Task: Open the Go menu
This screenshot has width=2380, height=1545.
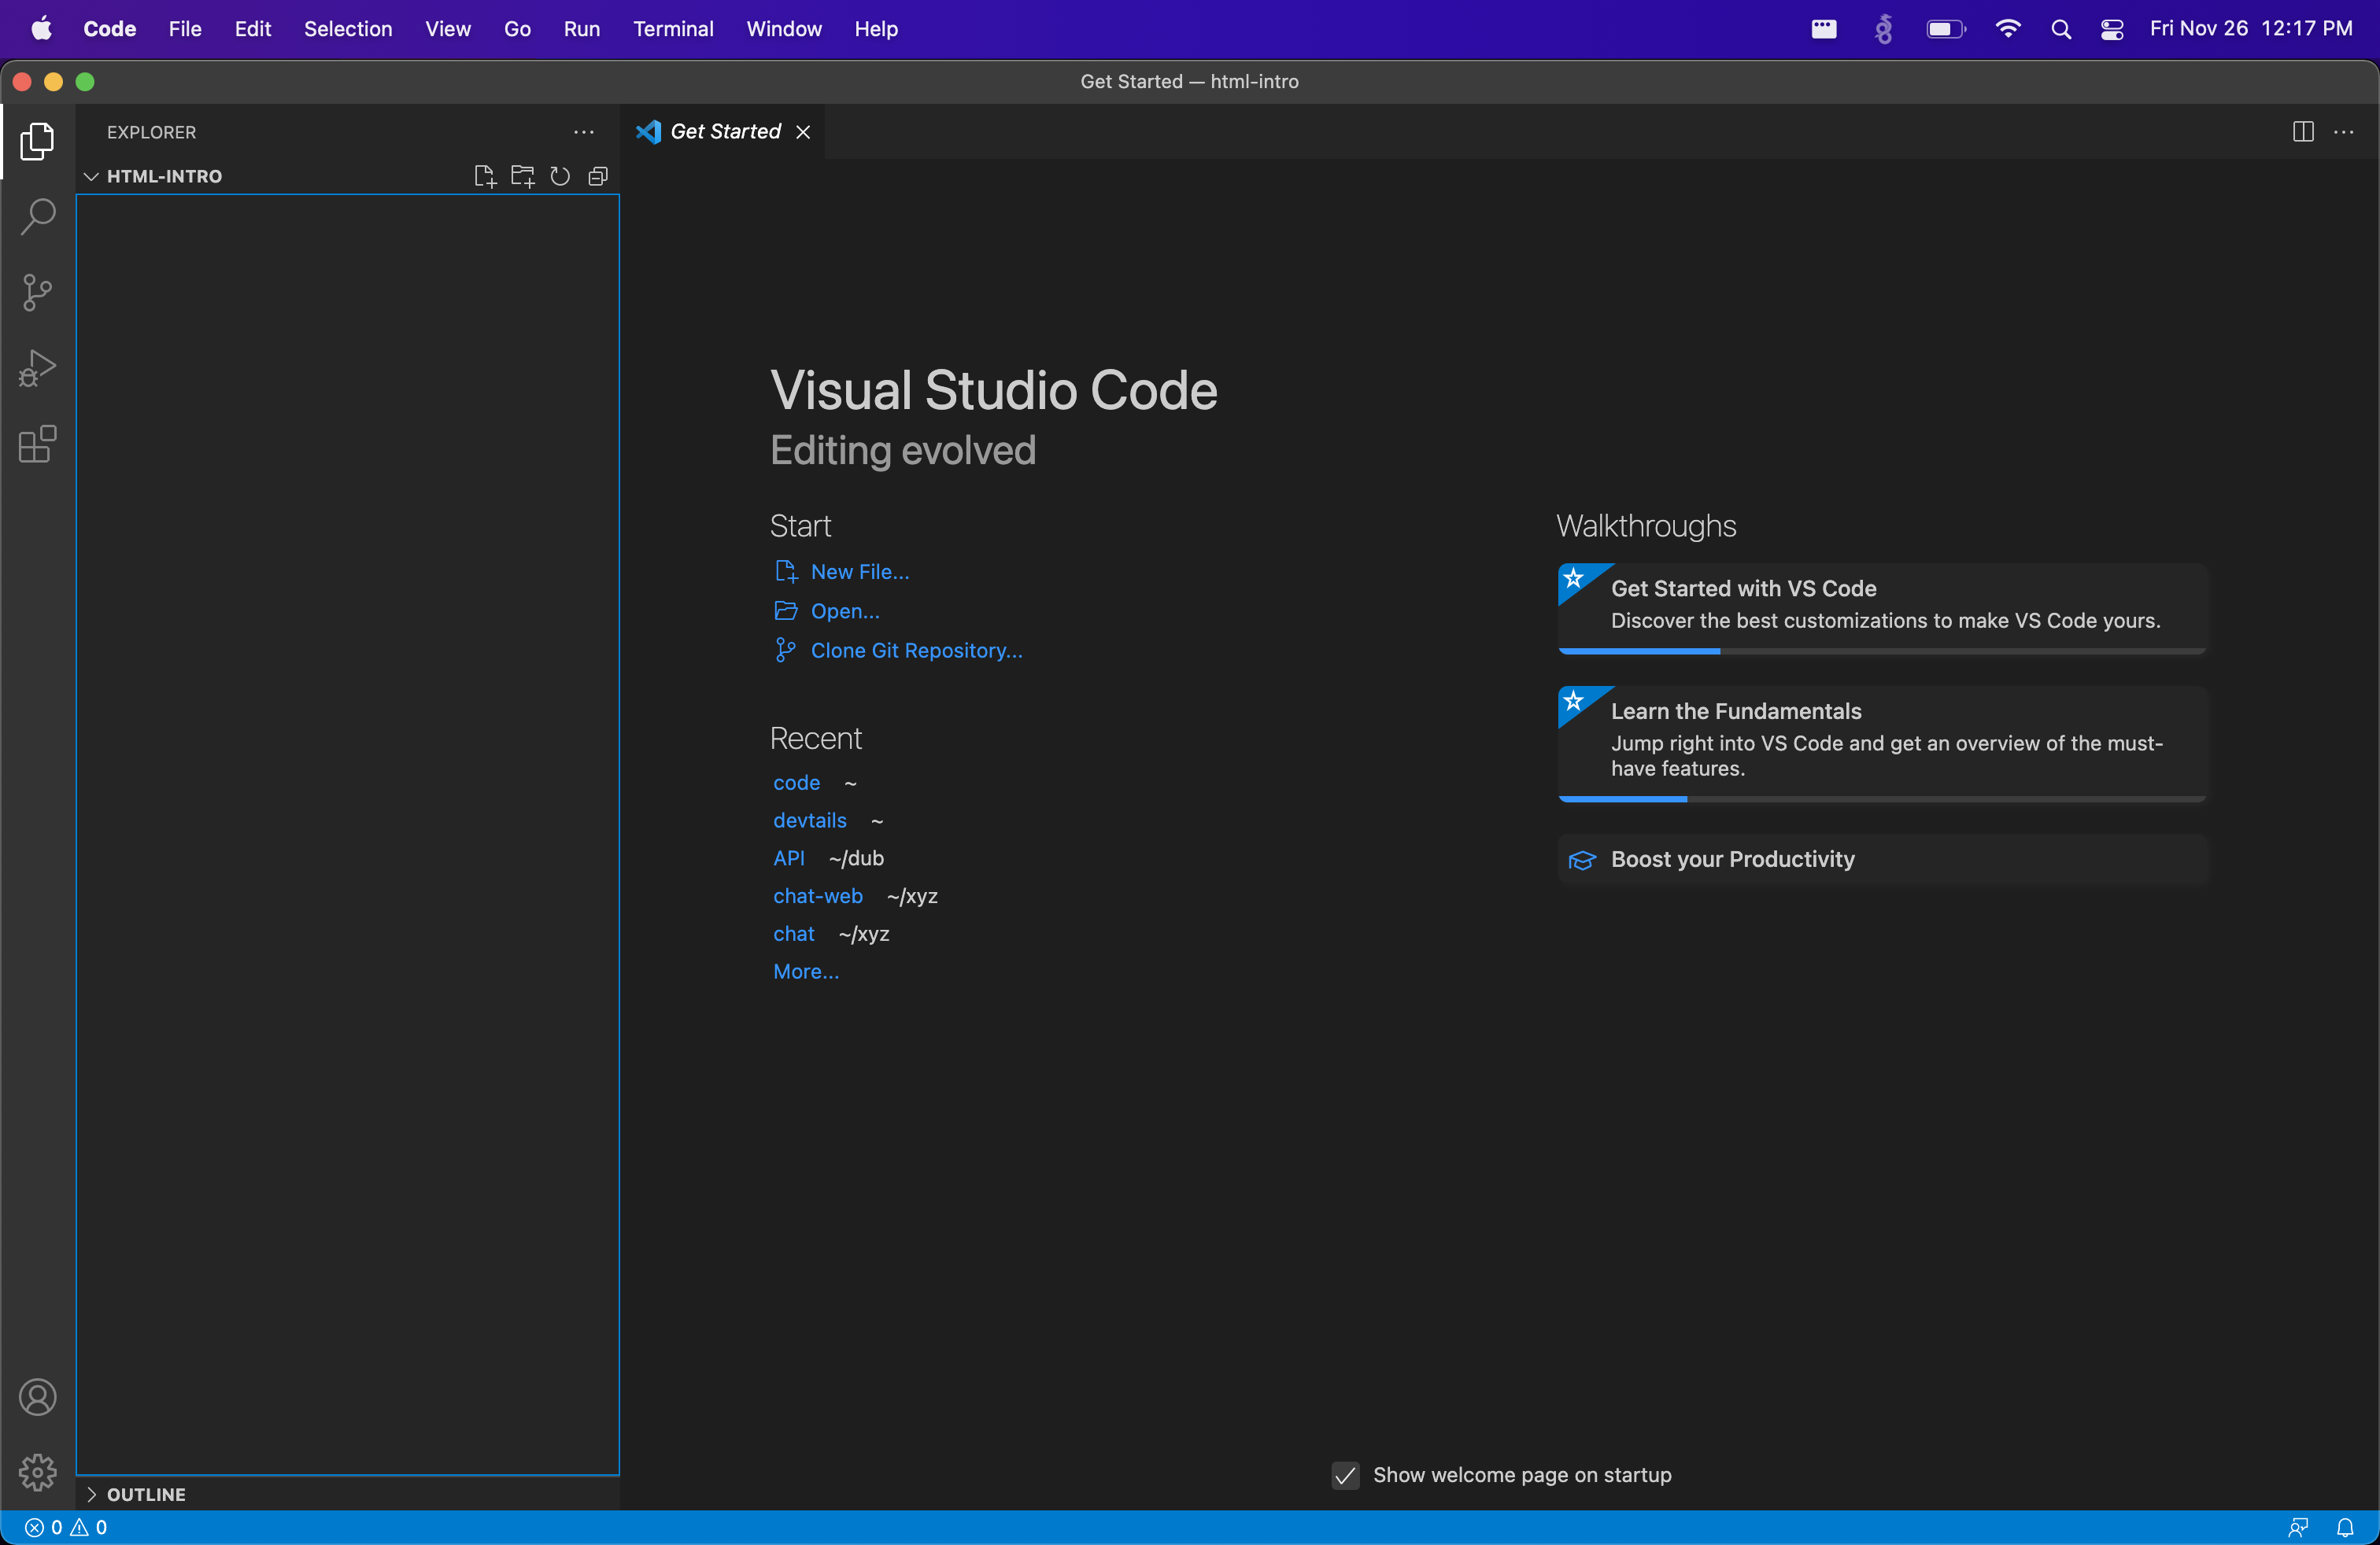Action: [517, 29]
